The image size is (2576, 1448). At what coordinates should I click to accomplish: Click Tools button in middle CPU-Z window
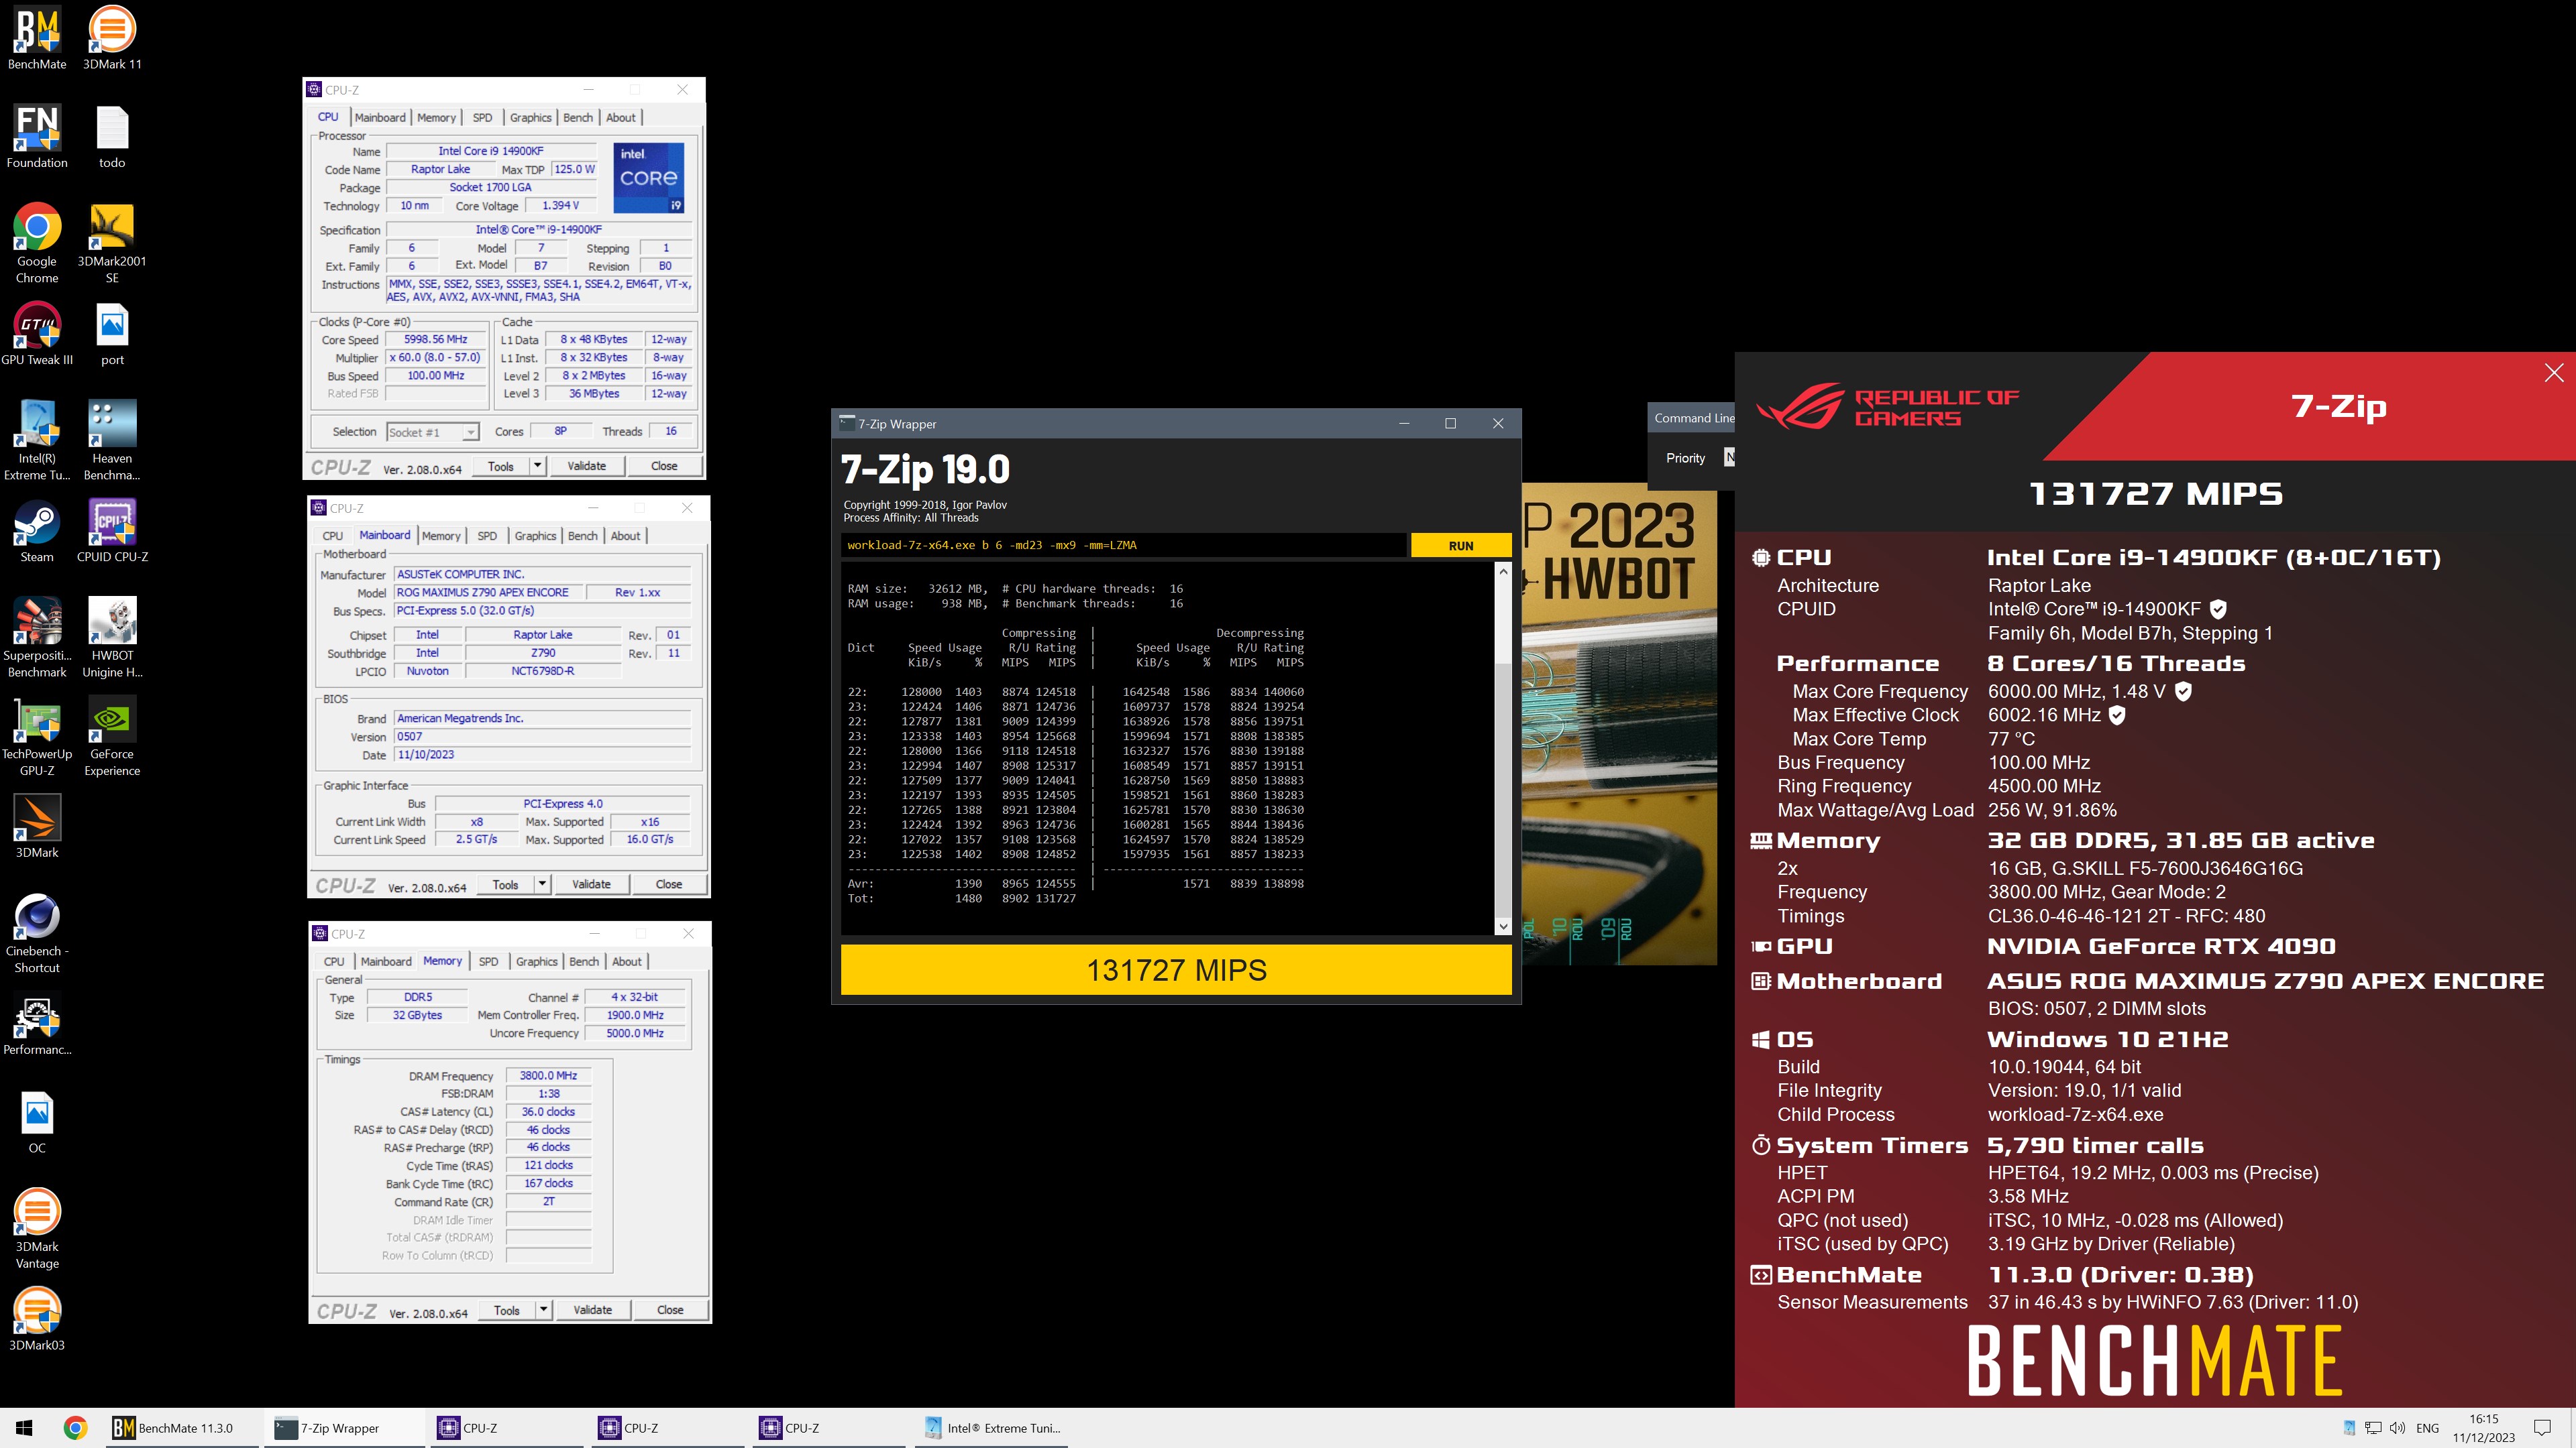(505, 884)
